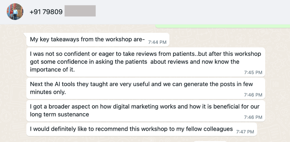This screenshot has height=142, width=290.
Task: Click the +91 79809 contact number in header
Action: (x=46, y=12)
